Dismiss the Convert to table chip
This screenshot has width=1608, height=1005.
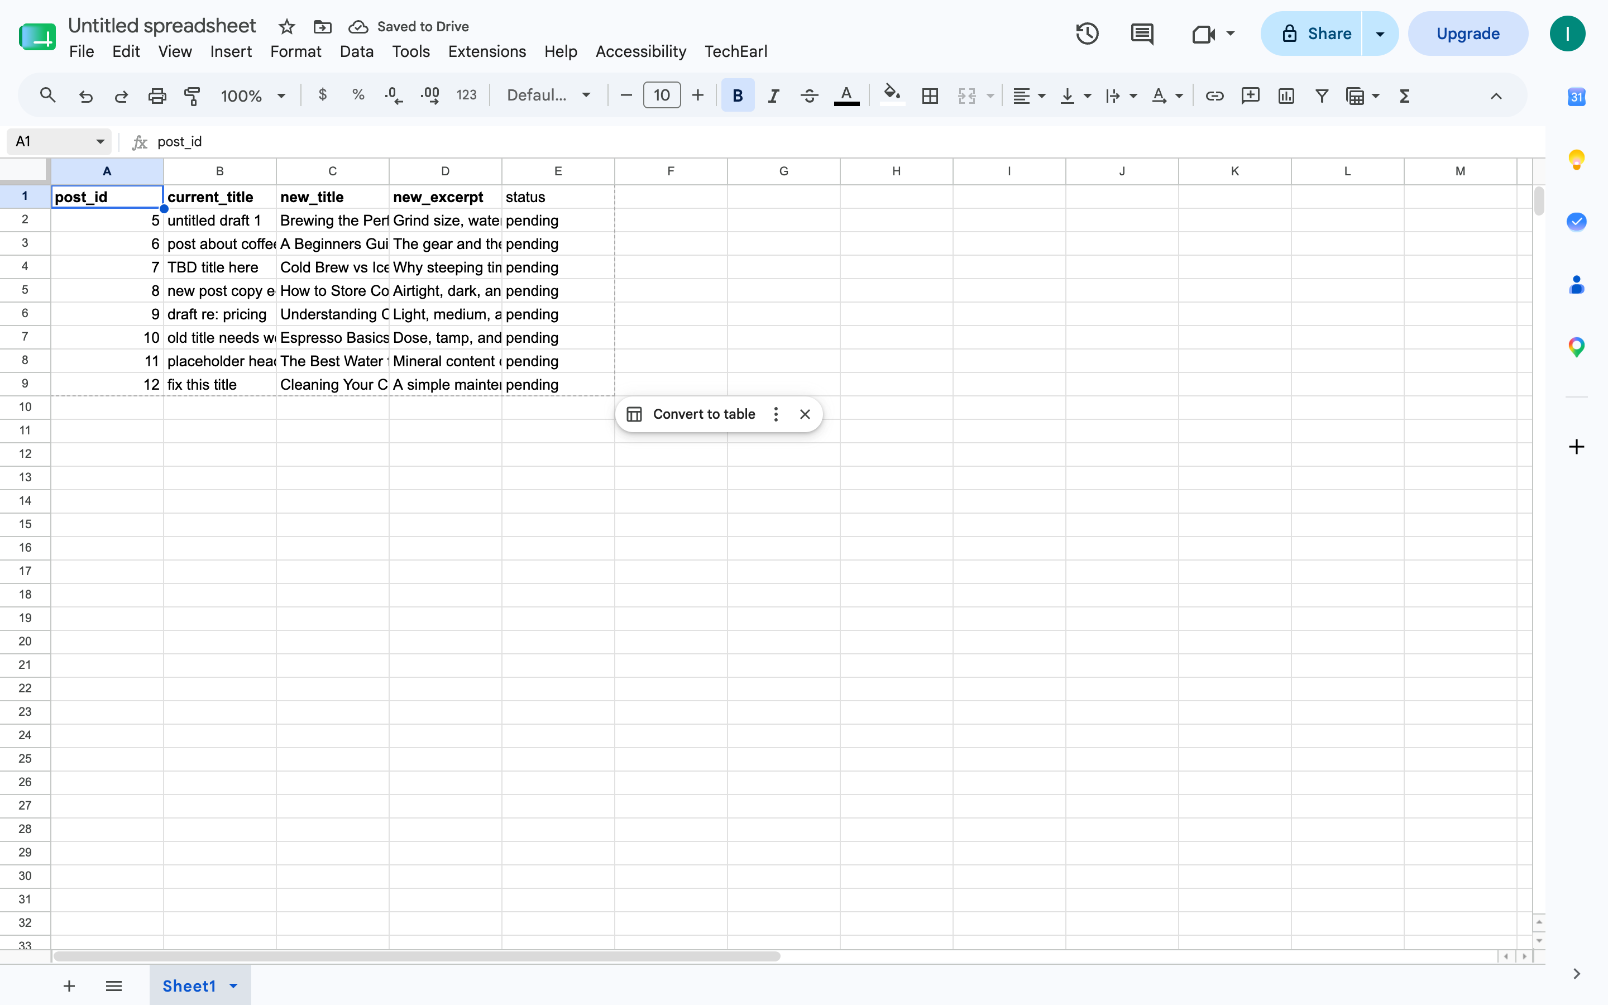click(805, 414)
